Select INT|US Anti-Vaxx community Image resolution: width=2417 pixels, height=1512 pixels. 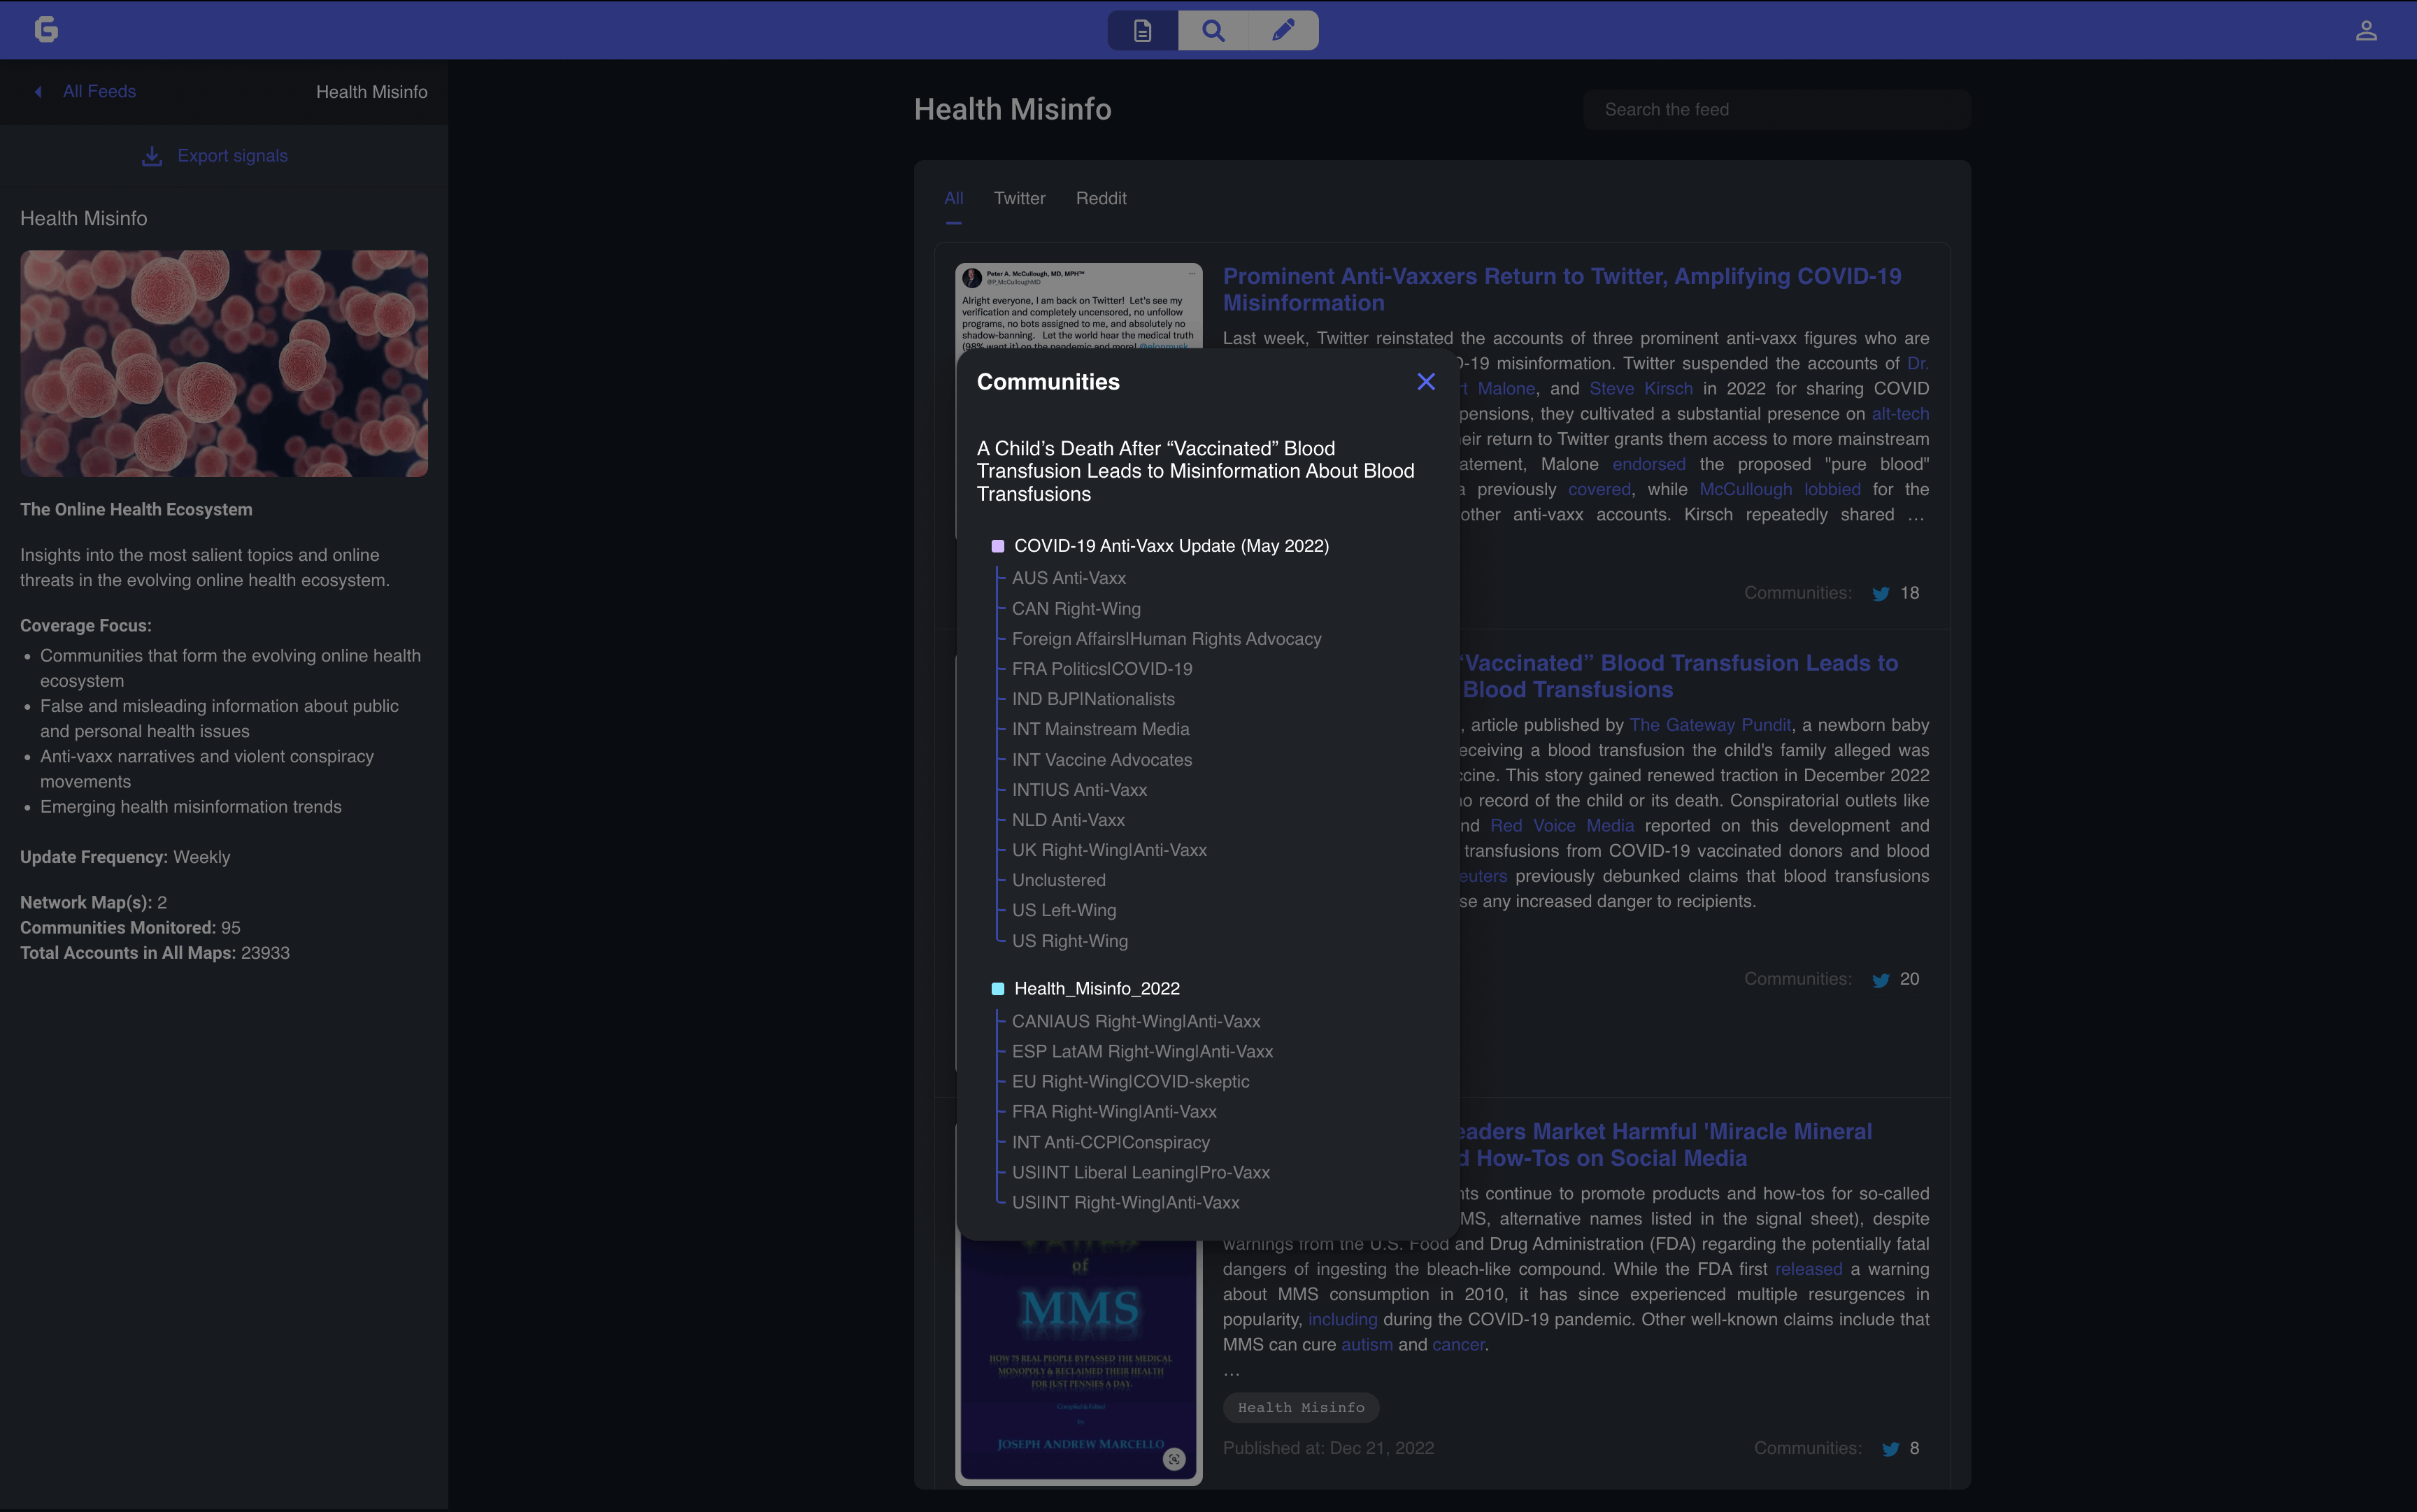[x=1079, y=790]
